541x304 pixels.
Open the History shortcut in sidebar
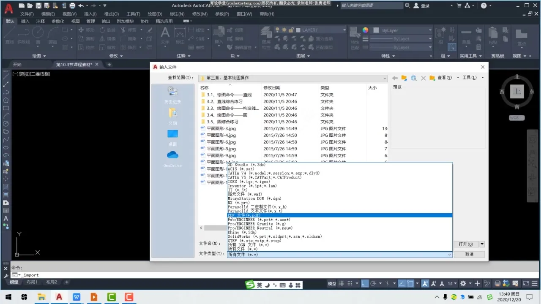(172, 95)
